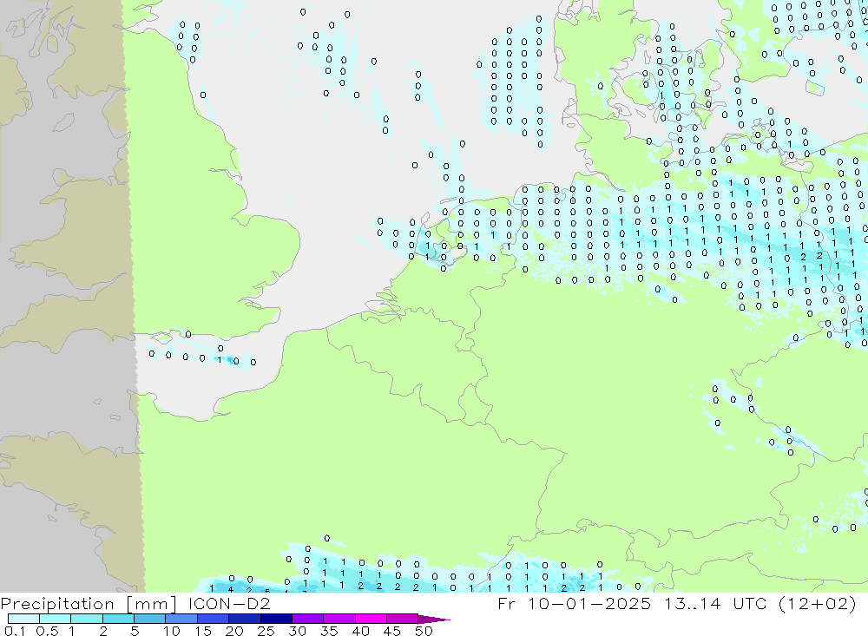Click the 5–10 mm blue legend swatch

150,619
